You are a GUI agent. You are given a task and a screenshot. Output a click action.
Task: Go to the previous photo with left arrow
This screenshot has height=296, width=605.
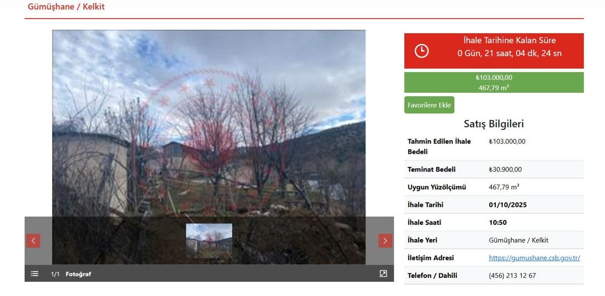tap(33, 241)
